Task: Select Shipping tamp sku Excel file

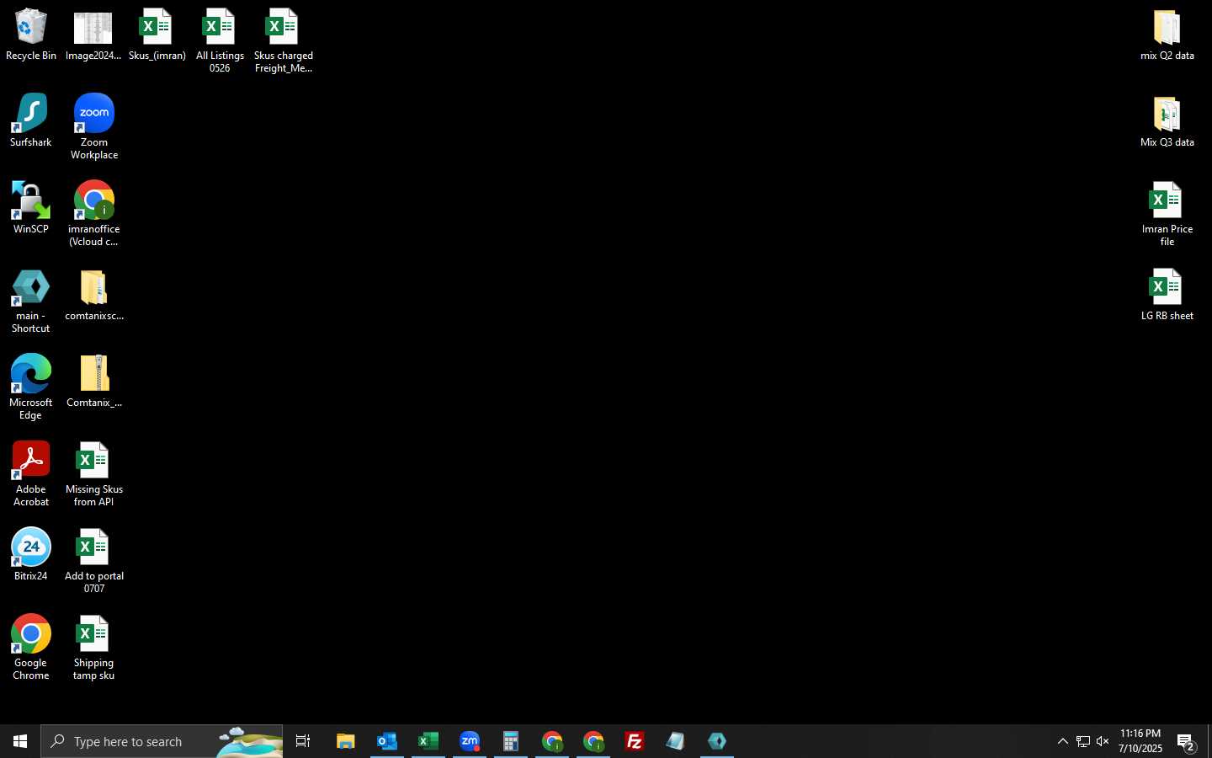Action: pos(94,648)
